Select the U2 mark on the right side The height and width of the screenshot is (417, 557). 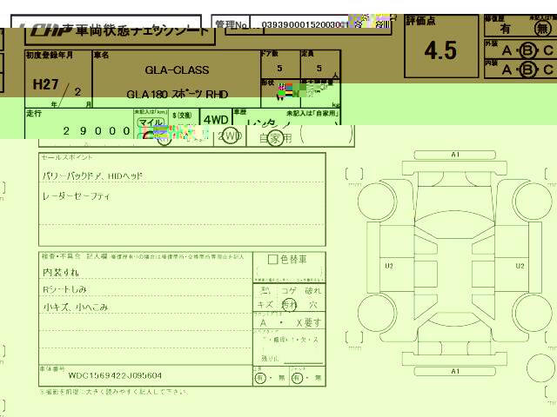click(x=520, y=266)
